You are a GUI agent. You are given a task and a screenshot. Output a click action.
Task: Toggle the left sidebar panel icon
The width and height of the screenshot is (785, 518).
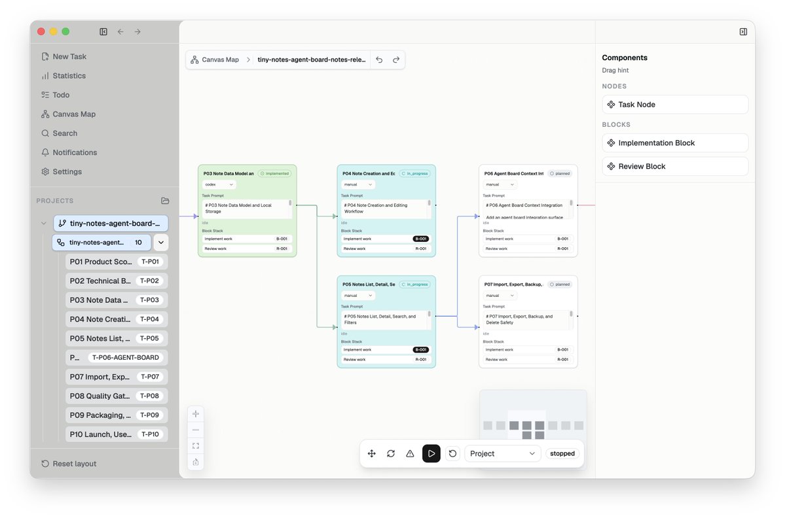tap(103, 31)
